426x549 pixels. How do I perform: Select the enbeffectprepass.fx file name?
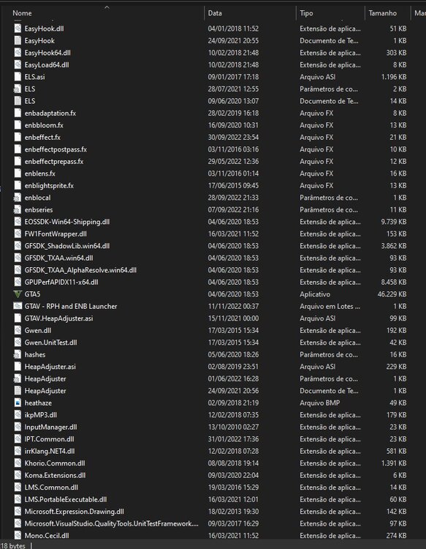coord(54,162)
